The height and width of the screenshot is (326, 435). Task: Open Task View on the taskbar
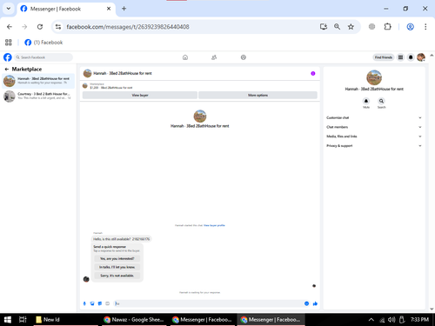tap(23, 320)
